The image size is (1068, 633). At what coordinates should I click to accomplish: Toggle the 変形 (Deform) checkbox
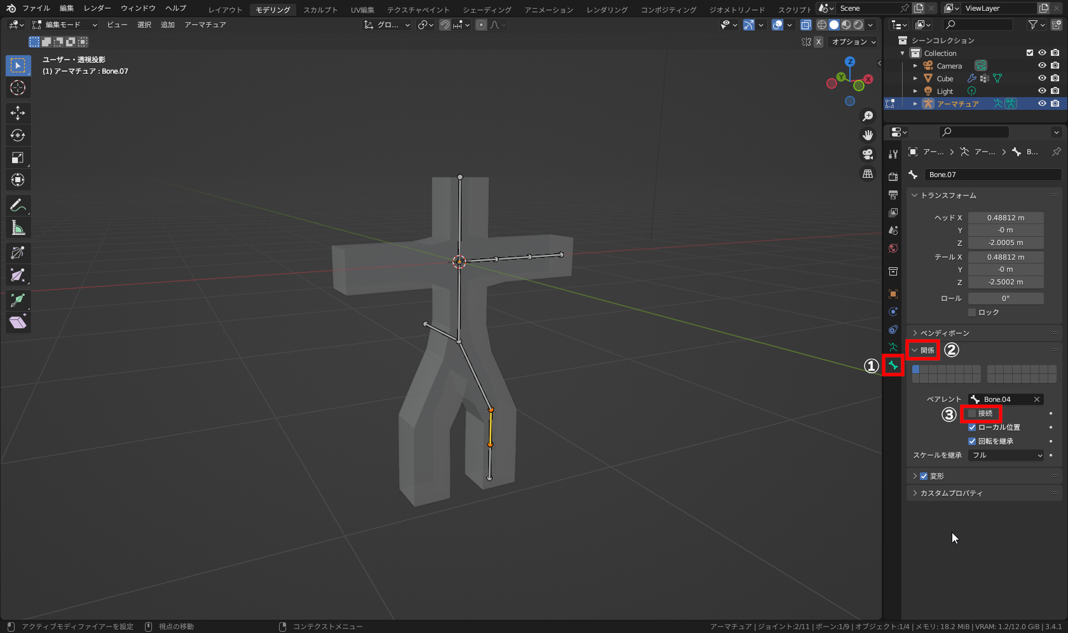pos(924,476)
